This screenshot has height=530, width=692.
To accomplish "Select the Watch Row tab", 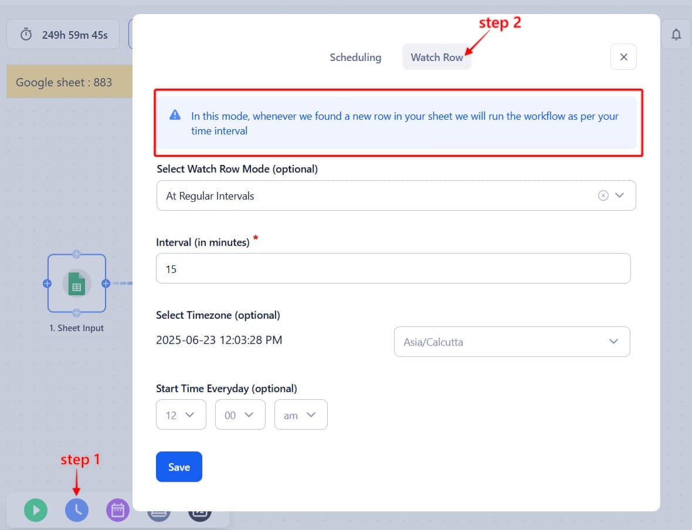I will [436, 57].
